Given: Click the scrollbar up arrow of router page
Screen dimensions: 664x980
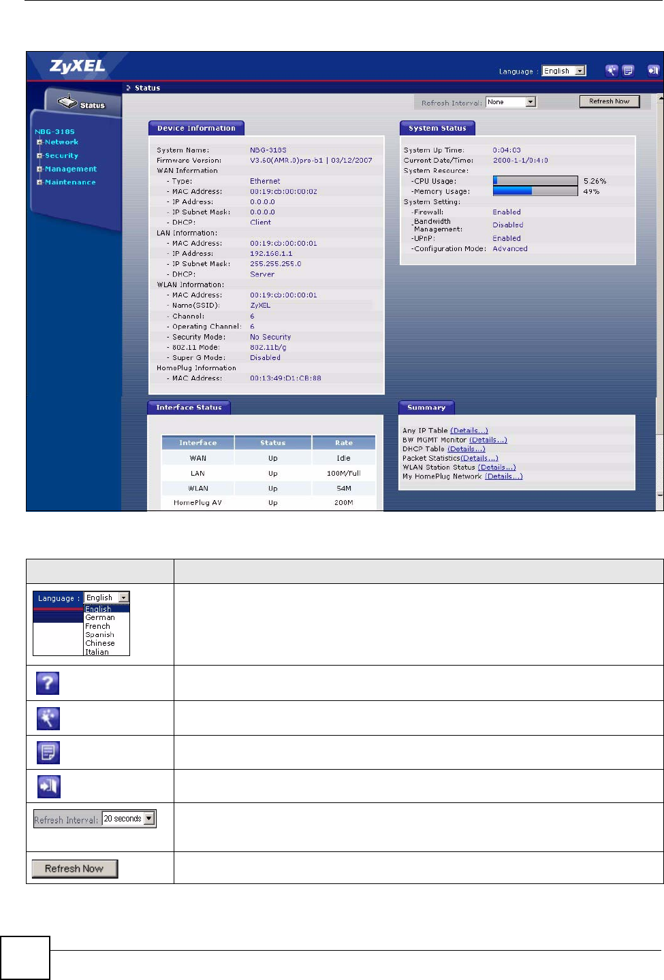Looking at the screenshot, I should coord(659,98).
